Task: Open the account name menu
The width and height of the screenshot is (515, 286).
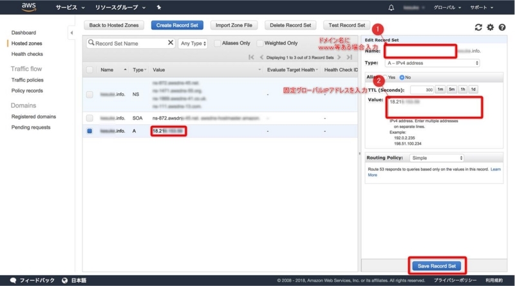Action: (x=414, y=7)
